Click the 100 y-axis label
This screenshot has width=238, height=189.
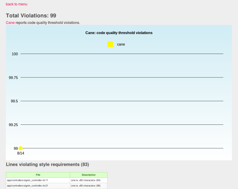coord(15,54)
